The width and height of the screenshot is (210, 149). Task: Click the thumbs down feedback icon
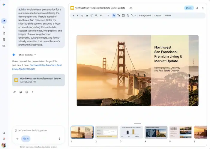point(21,92)
